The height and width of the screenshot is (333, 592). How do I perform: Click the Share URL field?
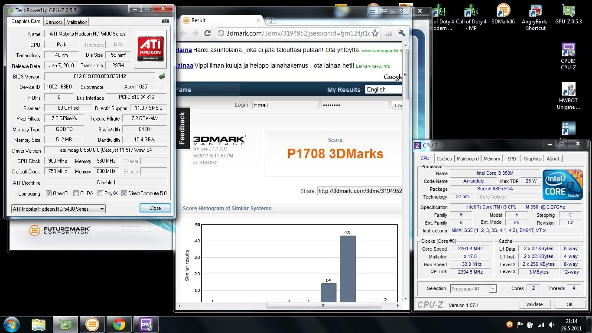[x=359, y=191]
